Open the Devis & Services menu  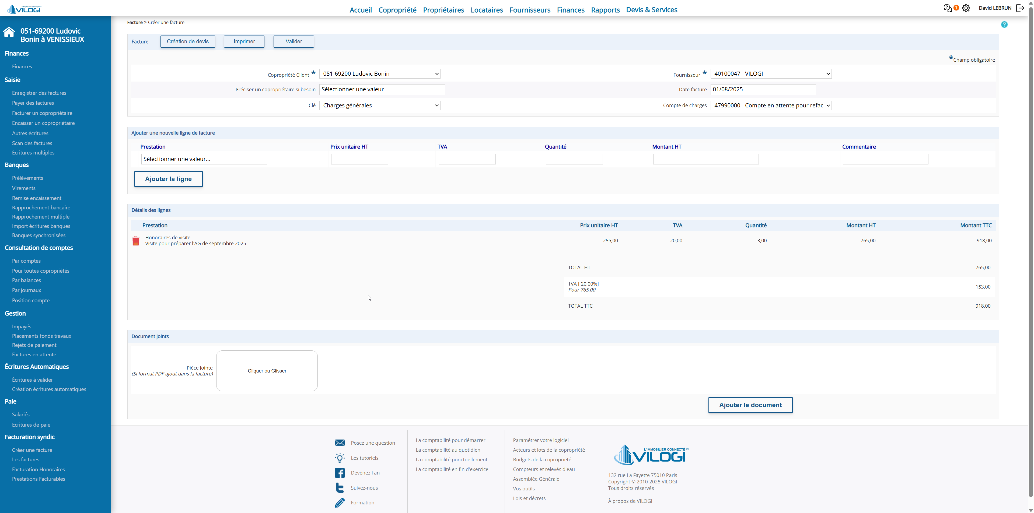[651, 10]
